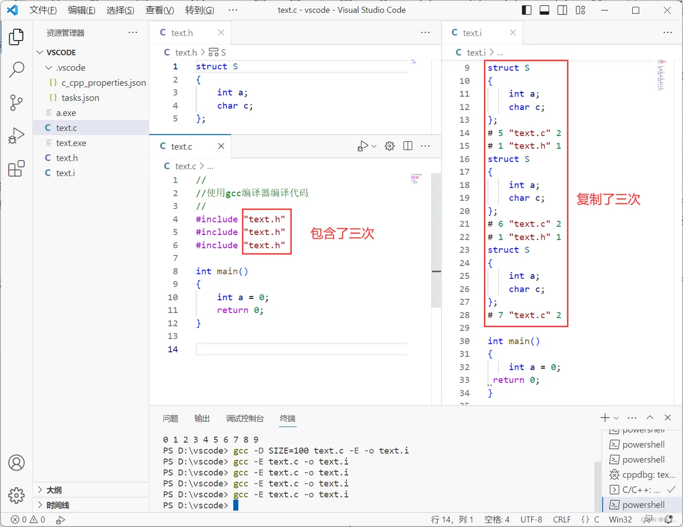Open Source Control view

coord(16,102)
